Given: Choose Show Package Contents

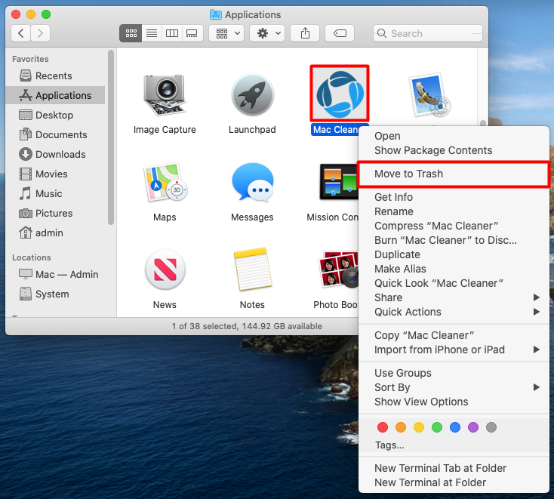Looking at the screenshot, I should [x=454, y=150].
